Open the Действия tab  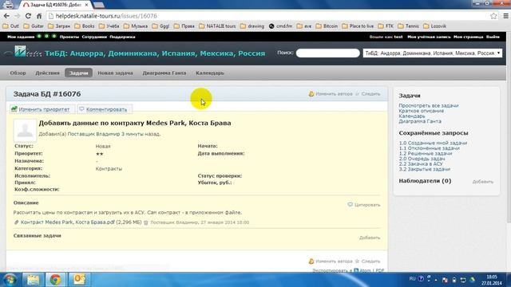tap(47, 73)
